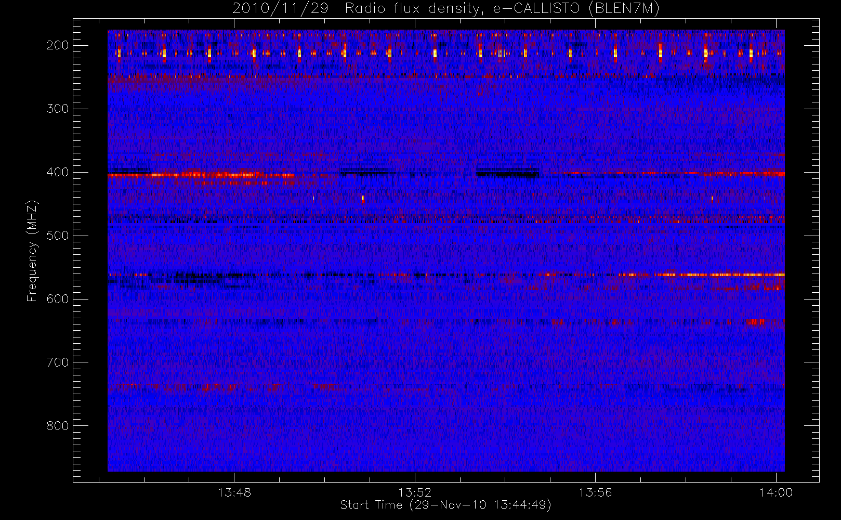Click the 400 frequency tick label
Screen dimensions: 841x520
pyautogui.click(x=57, y=172)
